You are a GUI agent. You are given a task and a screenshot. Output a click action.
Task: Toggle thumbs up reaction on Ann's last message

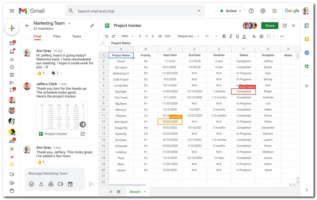(41, 162)
